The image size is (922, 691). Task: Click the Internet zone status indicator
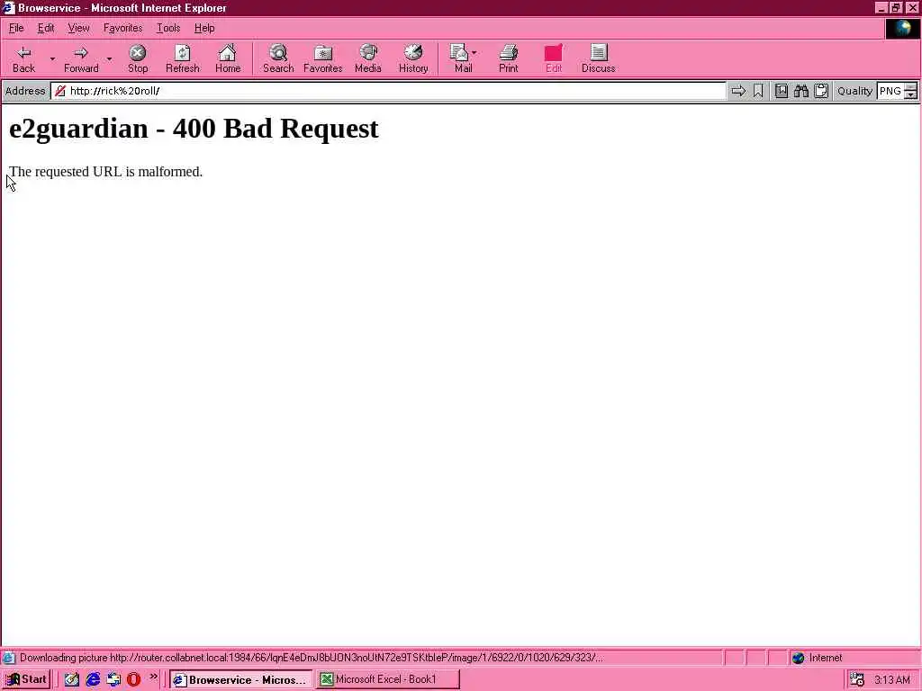[818, 658]
